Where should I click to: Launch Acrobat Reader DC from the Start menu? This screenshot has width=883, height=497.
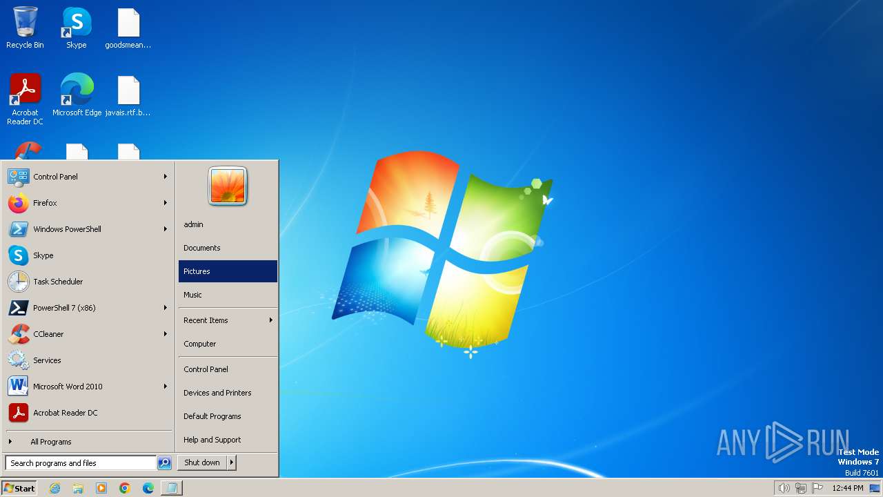[88, 413]
